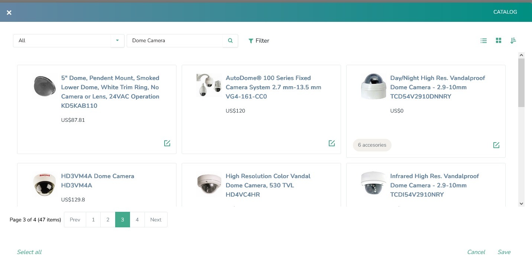Image resolution: width=532 pixels, height=264 pixels.
Task: Edit the AutoDome 100 Series item
Action: tap(332, 143)
